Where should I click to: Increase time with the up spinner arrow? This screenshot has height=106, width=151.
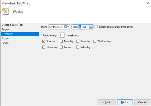tap(91, 26)
